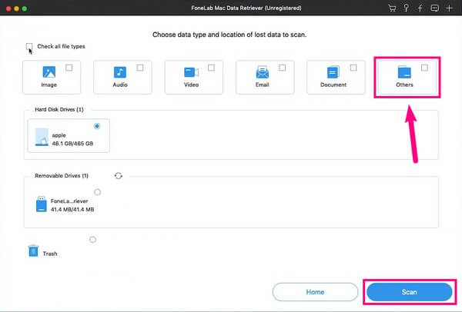The image size is (462, 312).
Task: Tick the Email checkbox
Action: point(283,68)
